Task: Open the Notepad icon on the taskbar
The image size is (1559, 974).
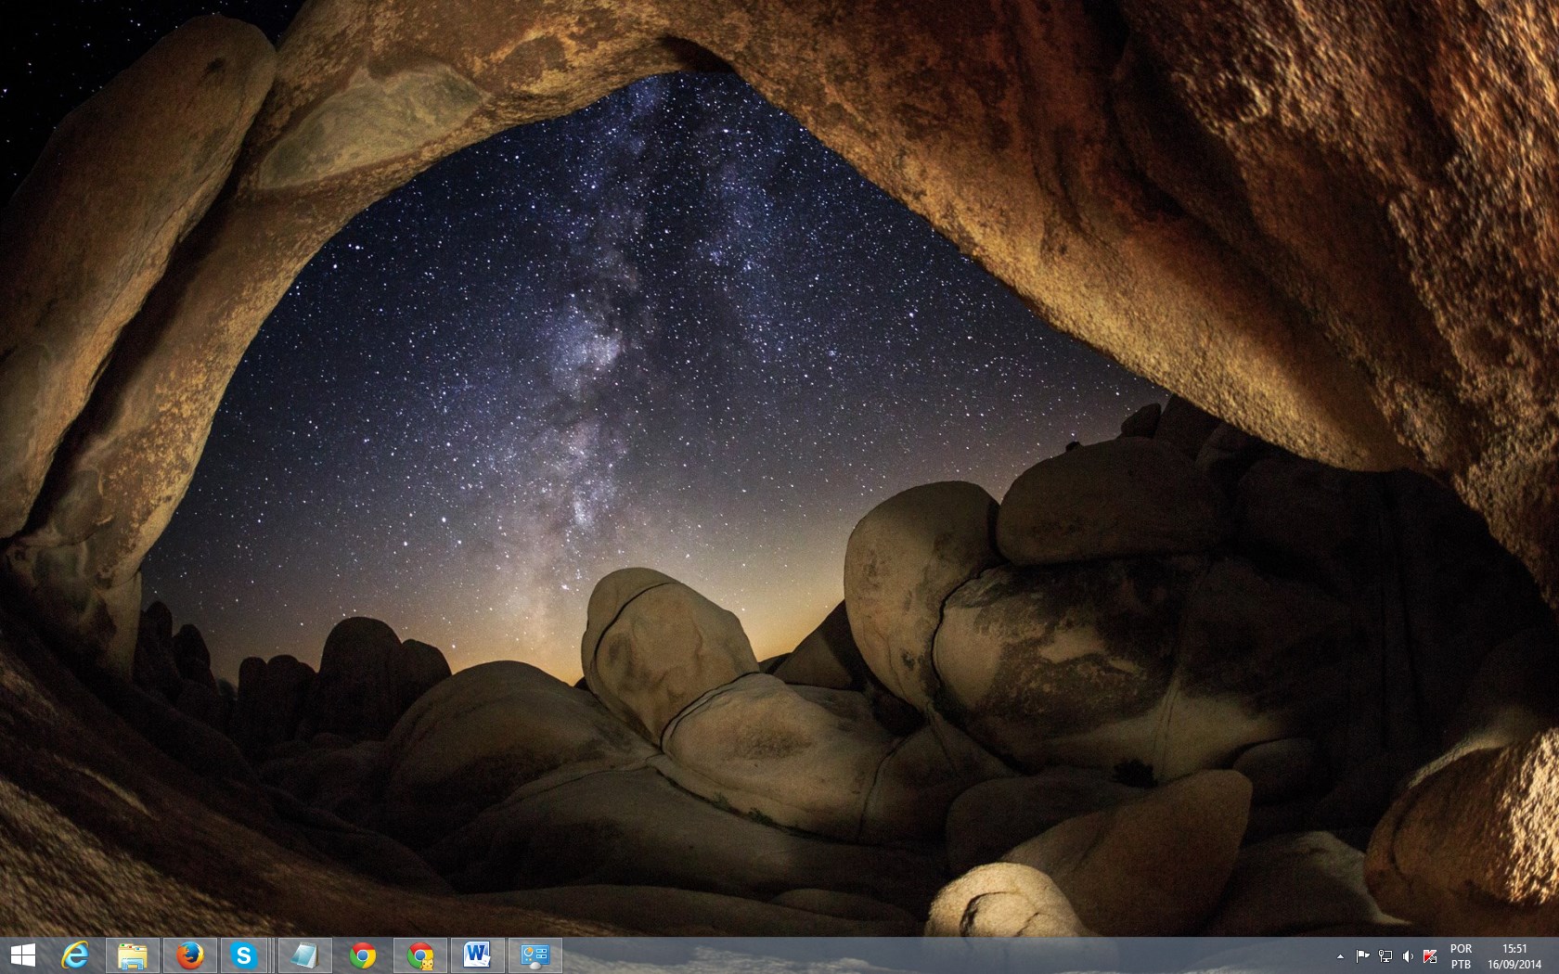Action: click(305, 955)
